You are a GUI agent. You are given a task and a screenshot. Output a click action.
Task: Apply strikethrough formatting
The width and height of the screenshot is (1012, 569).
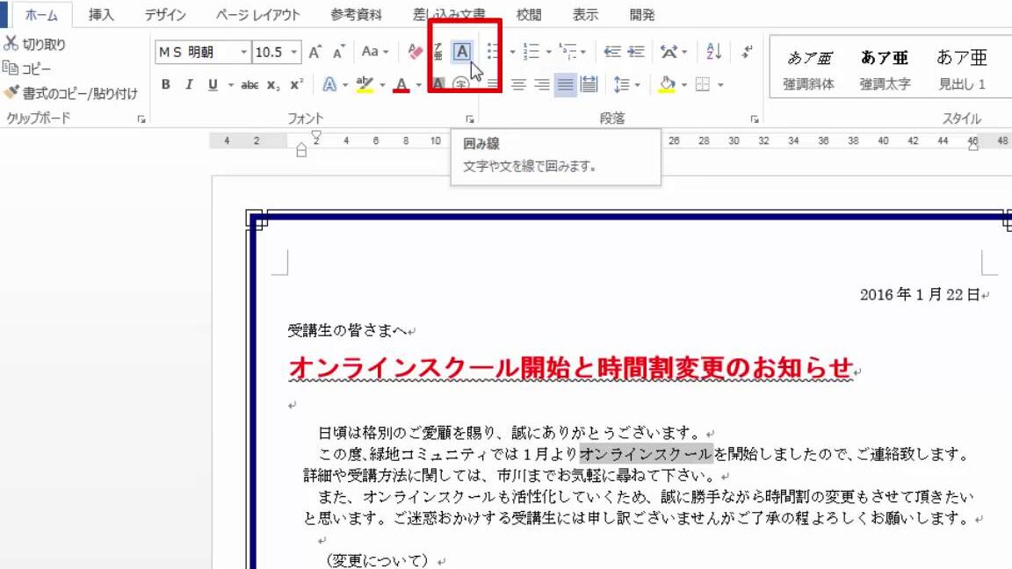249,84
